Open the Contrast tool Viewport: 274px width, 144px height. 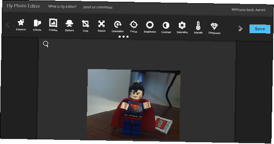[x=166, y=27]
